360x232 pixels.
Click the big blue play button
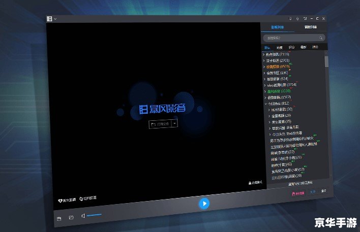[x=204, y=204]
